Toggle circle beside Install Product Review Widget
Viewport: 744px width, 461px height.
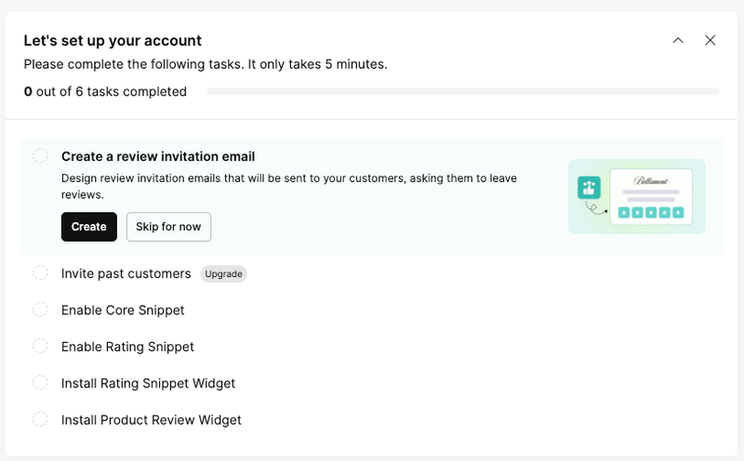(x=40, y=419)
